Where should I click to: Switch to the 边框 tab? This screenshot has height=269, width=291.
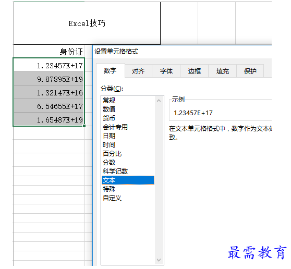click(195, 71)
